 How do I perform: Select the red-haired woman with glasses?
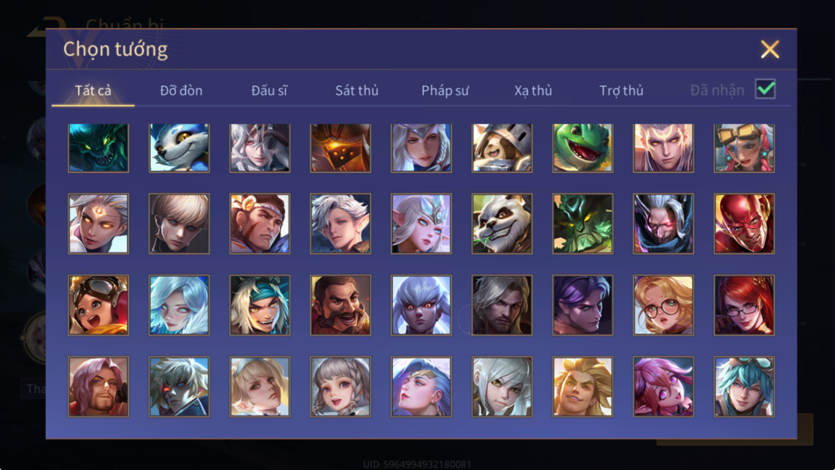coord(744,305)
